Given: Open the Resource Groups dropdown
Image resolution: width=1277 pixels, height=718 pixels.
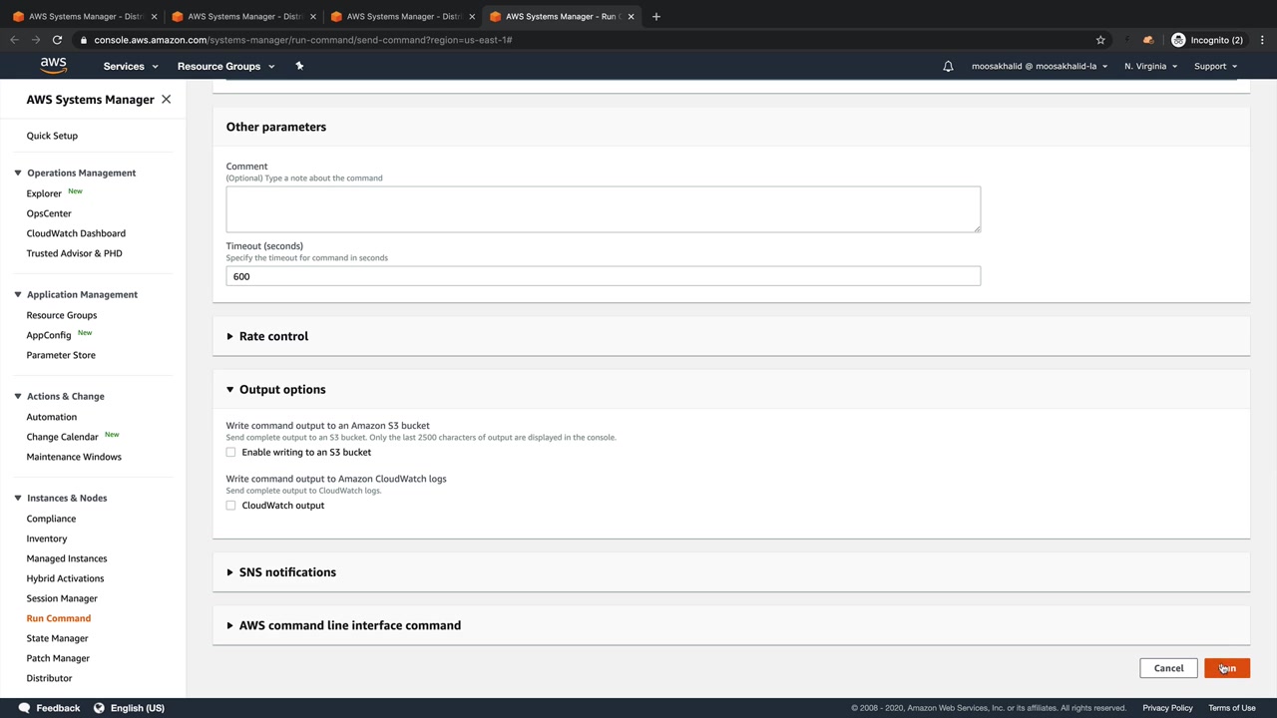Looking at the screenshot, I should pos(225,66).
